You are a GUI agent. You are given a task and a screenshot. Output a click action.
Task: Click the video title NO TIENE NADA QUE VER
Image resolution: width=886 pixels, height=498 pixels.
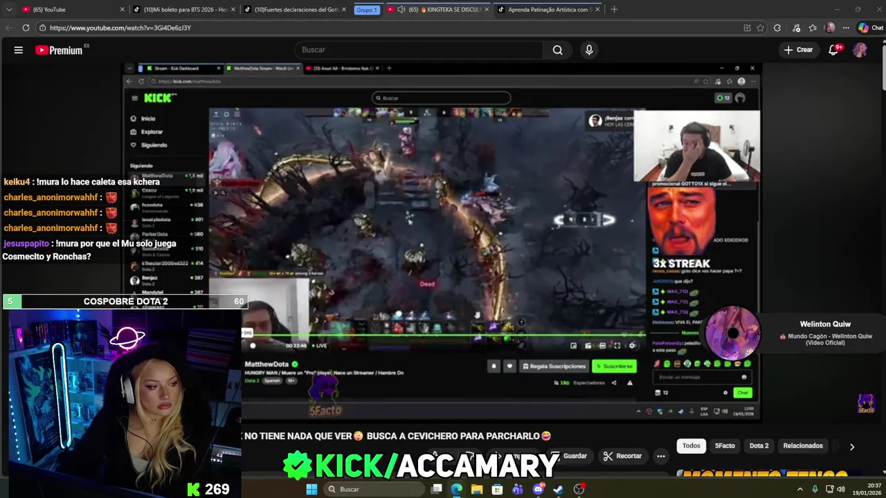[398, 436]
